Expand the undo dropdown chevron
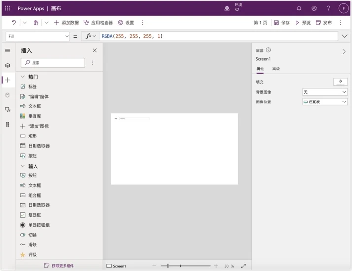The image size is (352, 271). pos(25,23)
